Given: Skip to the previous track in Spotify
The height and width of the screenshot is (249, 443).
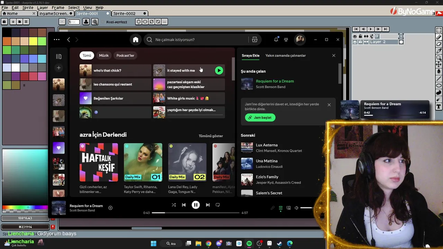Looking at the screenshot, I should (184, 205).
